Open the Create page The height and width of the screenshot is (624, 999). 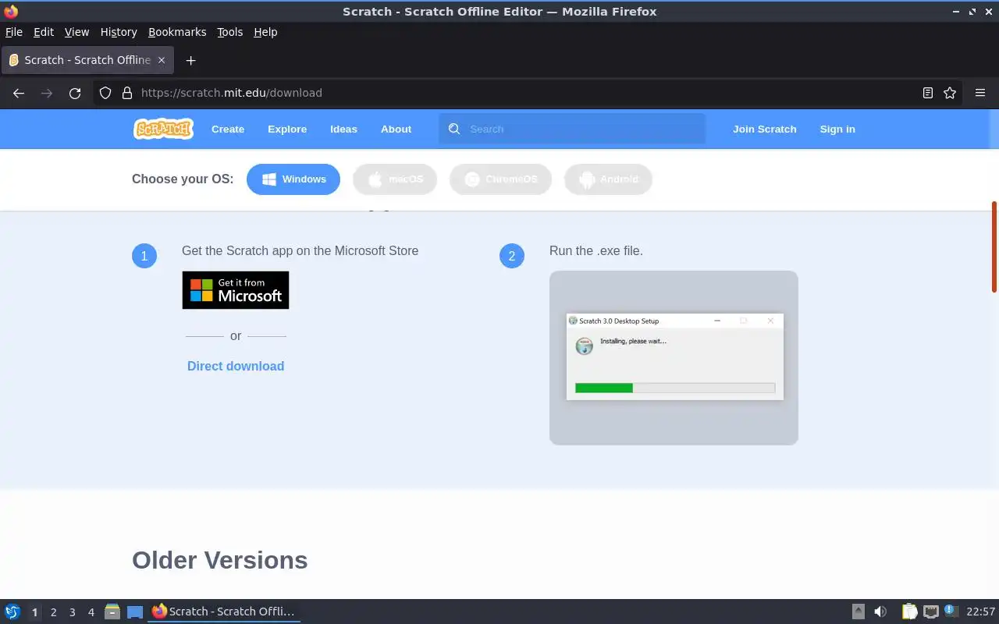[228, 129]
